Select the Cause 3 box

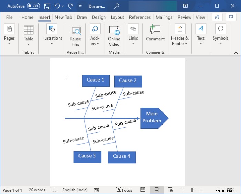click(x=87, y=157)
